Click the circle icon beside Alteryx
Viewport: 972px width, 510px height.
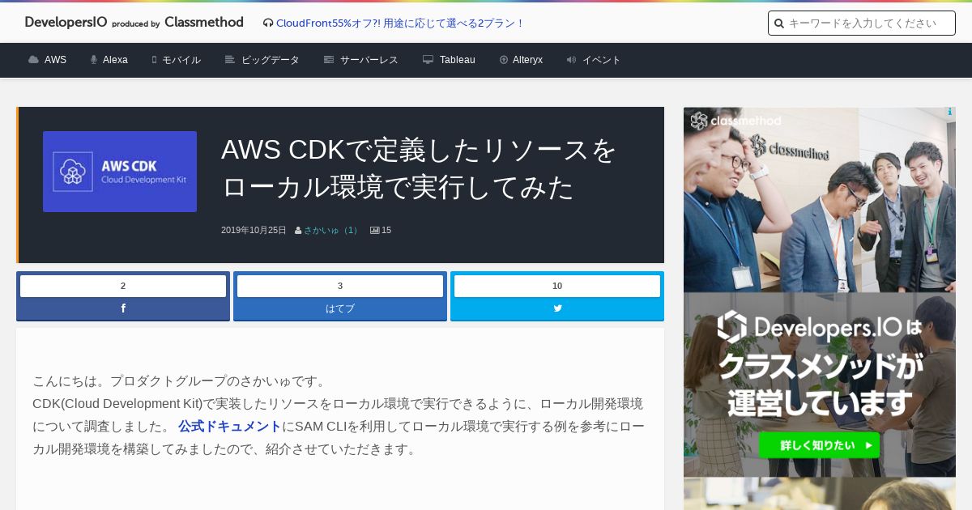pos(504,60)
